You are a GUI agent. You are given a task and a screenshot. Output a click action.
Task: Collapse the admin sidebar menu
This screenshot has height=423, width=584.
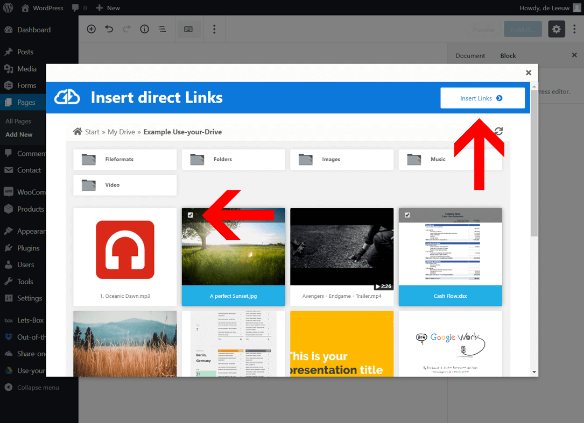tap(32, 388)
